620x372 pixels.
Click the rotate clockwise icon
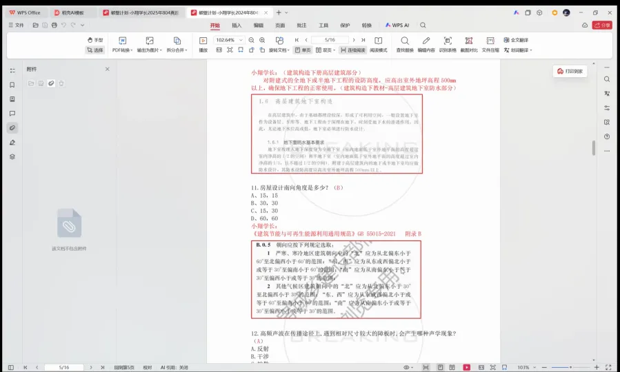pos(262,50)
